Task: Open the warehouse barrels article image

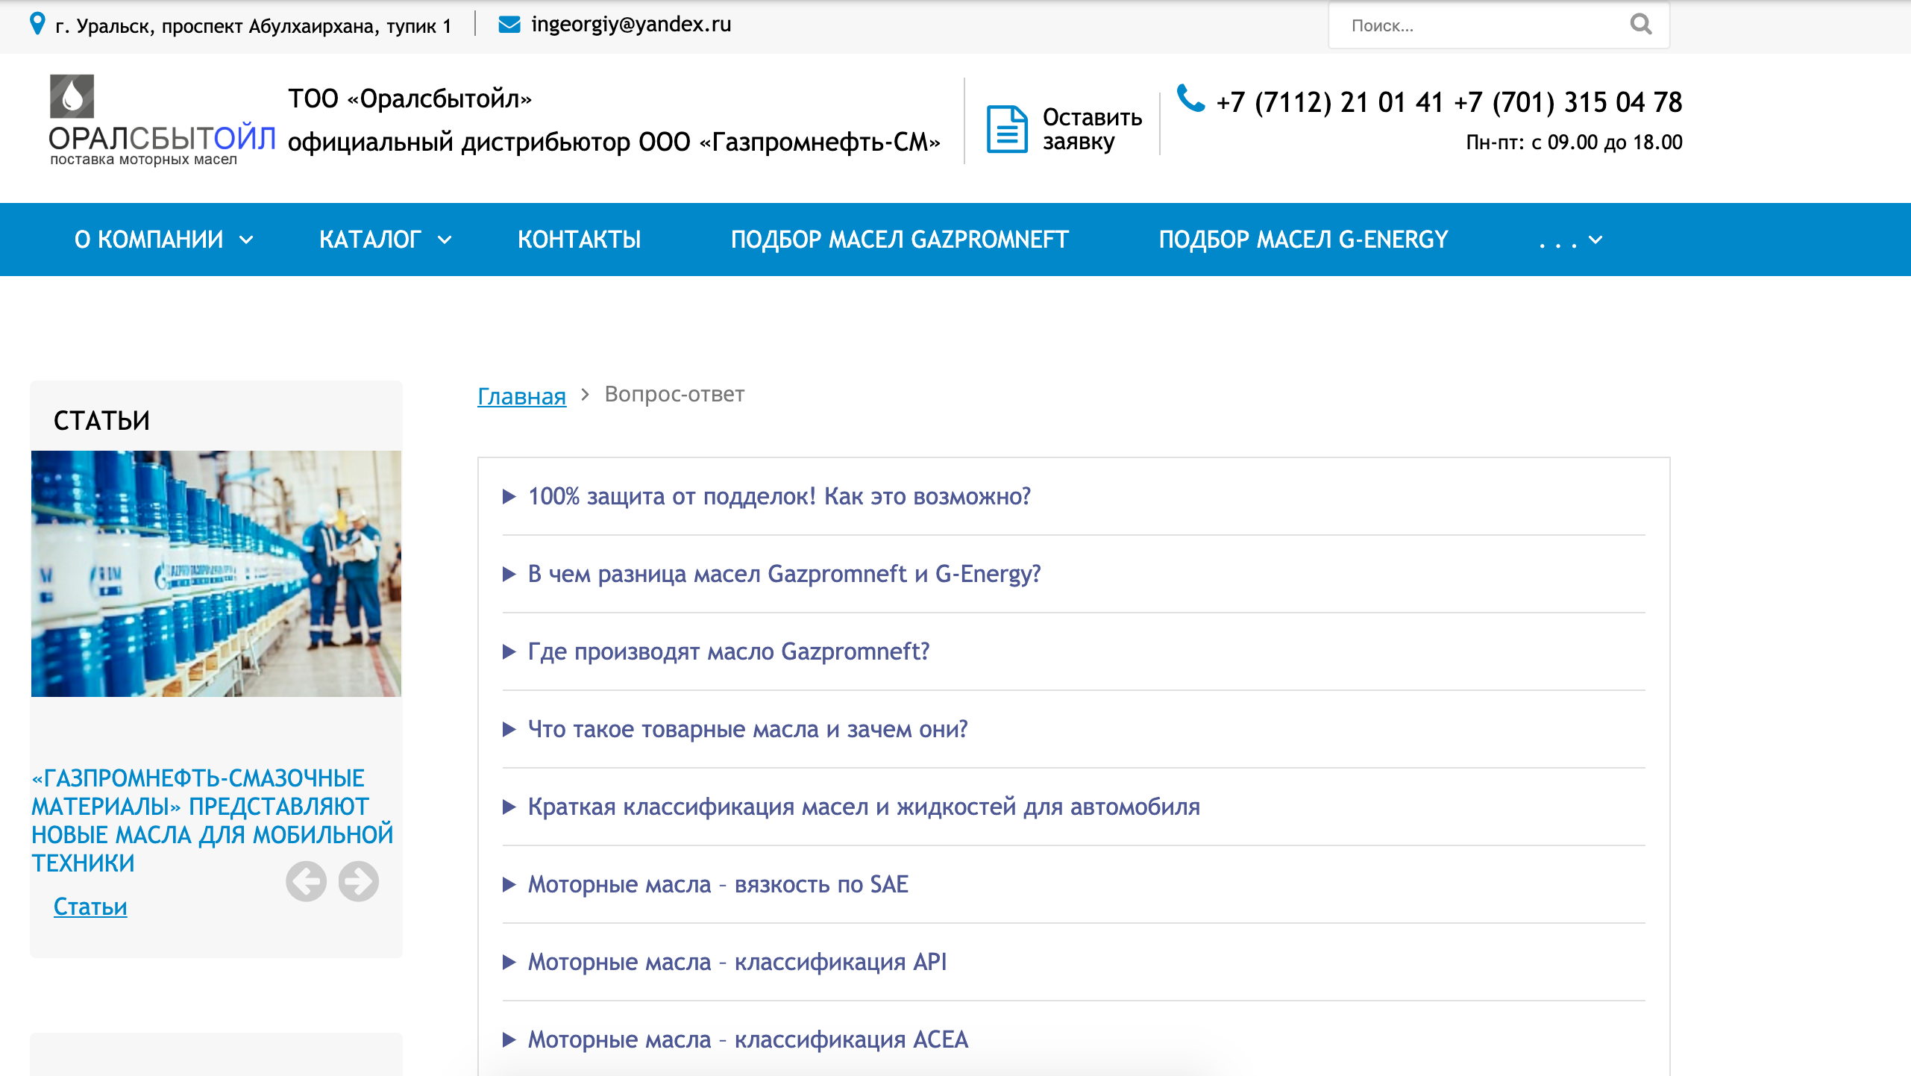Action: pos(216,573)
